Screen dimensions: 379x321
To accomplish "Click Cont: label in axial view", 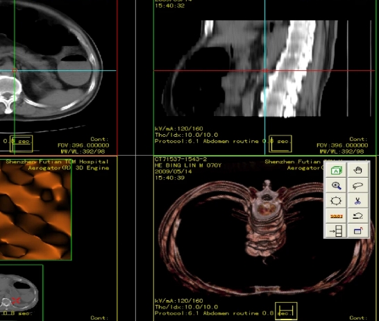I will [x=99, y=139].
